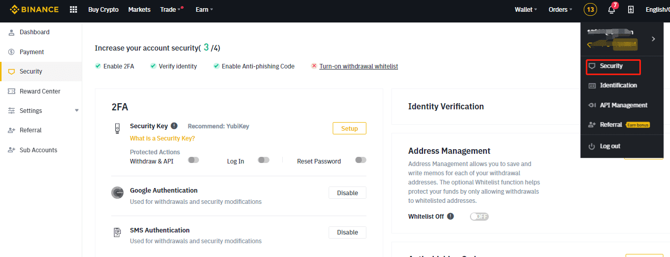Image resolution: width=670 pixels, height=257 pixels.
Task: Click the Security Key Setup button
Action: (350, 129)
